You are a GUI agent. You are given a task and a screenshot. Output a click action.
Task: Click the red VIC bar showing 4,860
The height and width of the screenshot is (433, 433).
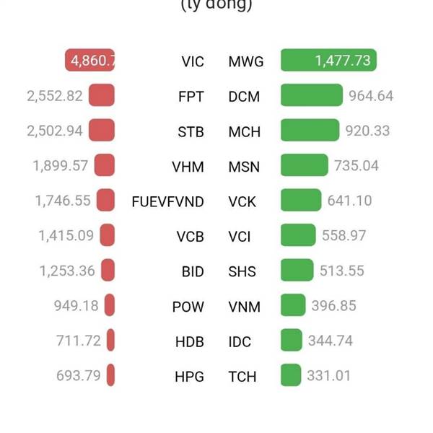(89, 60)
